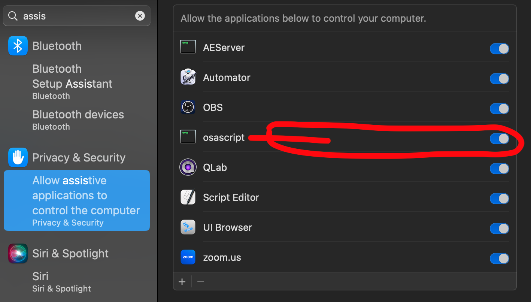Click the QLab app icon
The image size is (531, 302).
(x=188, y=167)
